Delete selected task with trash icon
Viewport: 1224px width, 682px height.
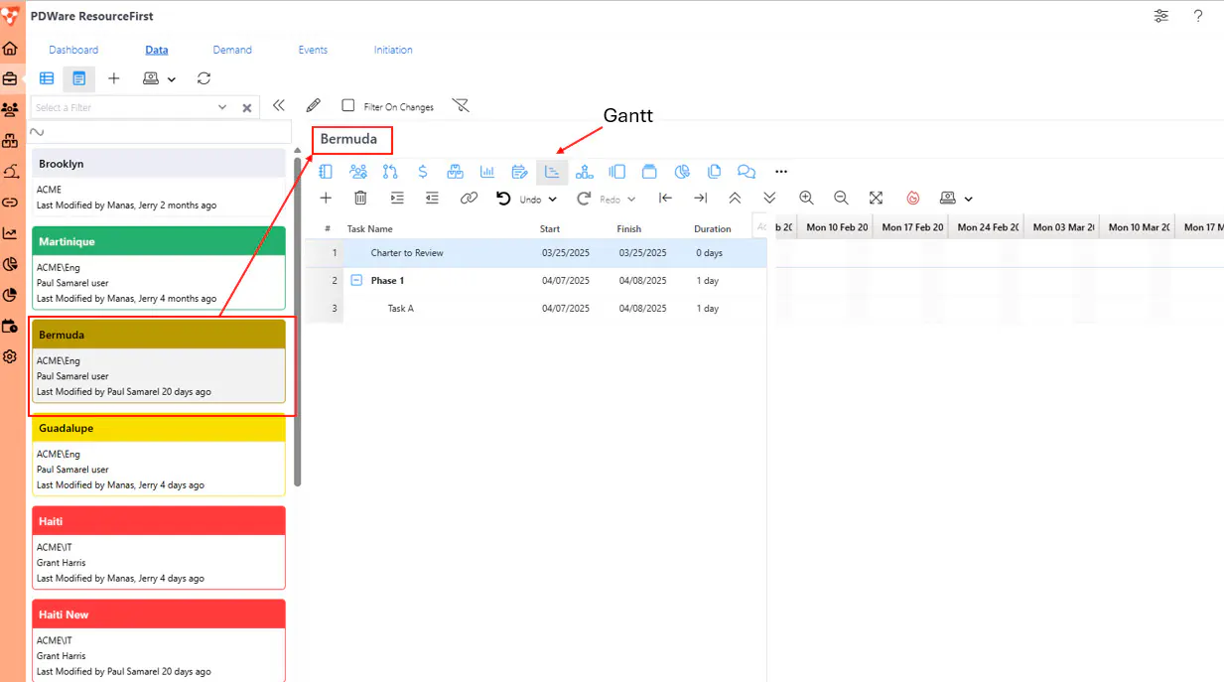(x=360, y=199)
